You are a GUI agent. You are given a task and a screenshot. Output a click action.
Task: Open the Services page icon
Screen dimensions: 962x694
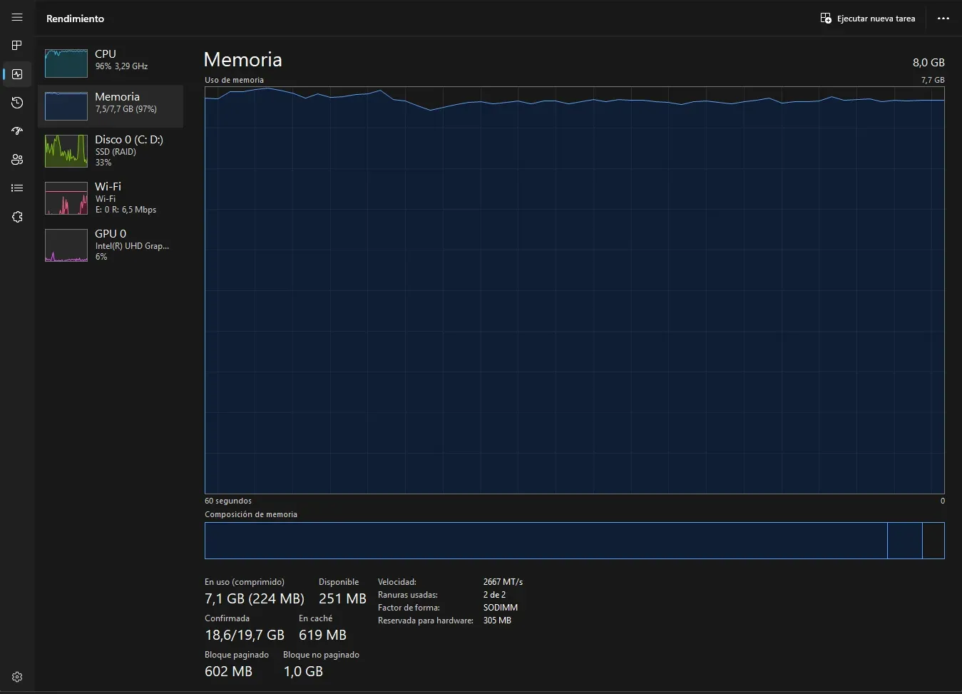(x=17, y=217)
